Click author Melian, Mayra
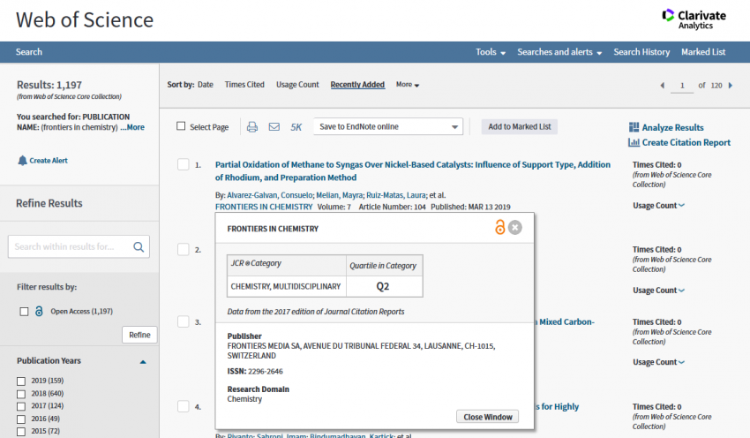 coord(340,195)
